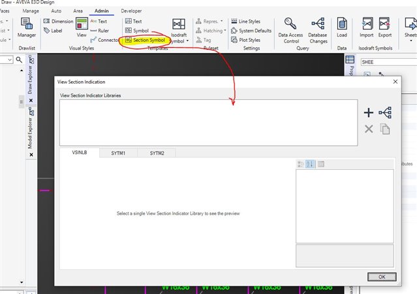Screen dimensions: 417x294
Task: Open the Draw Explorer panel tab
Action: click(x=31, y=74)
